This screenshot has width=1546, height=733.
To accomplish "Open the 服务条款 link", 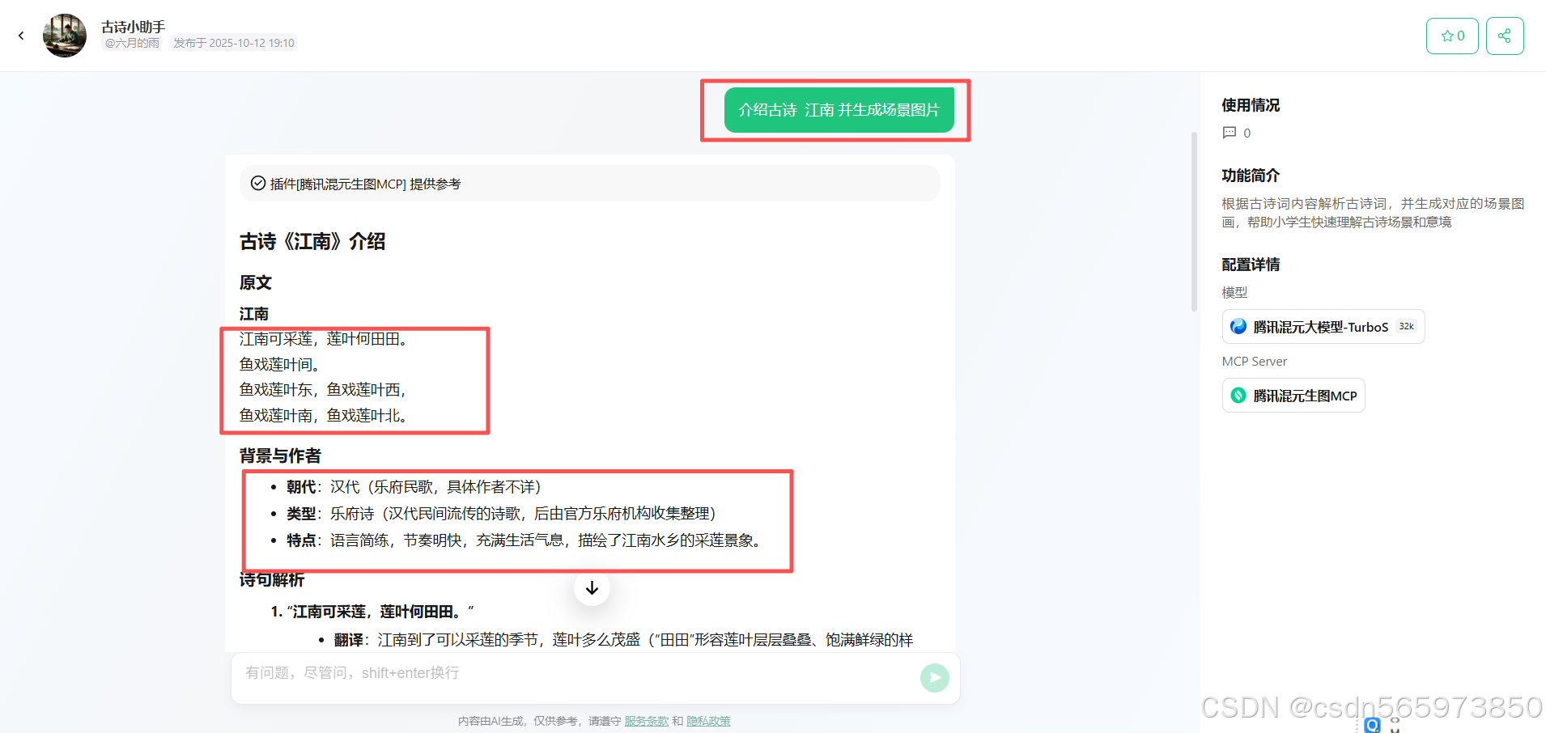I will (646, 721).
